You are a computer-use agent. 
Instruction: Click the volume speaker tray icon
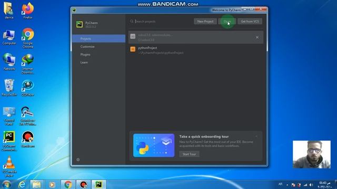(311, 185)
